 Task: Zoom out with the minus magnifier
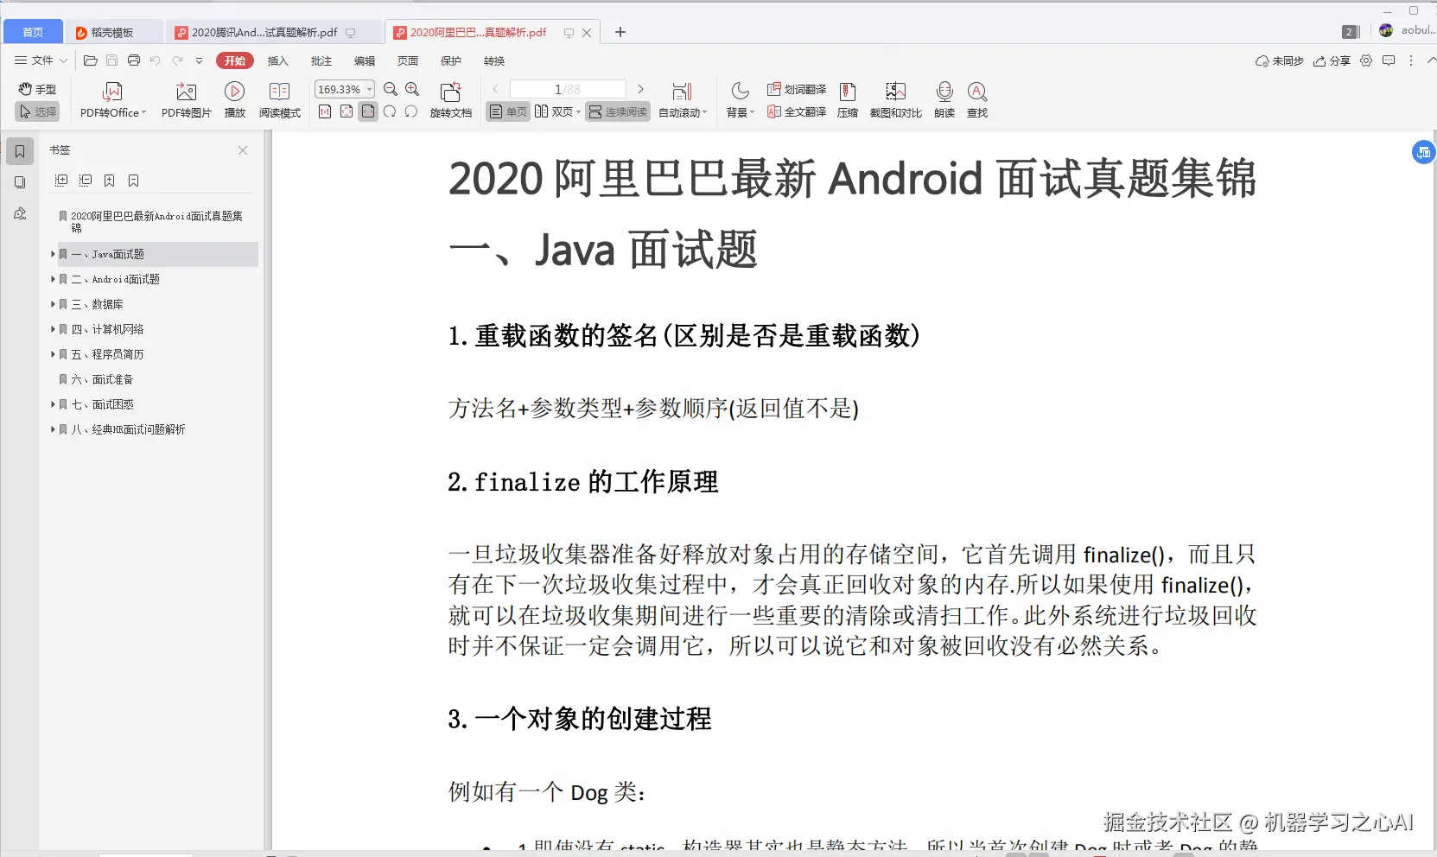tap(391, 89)
